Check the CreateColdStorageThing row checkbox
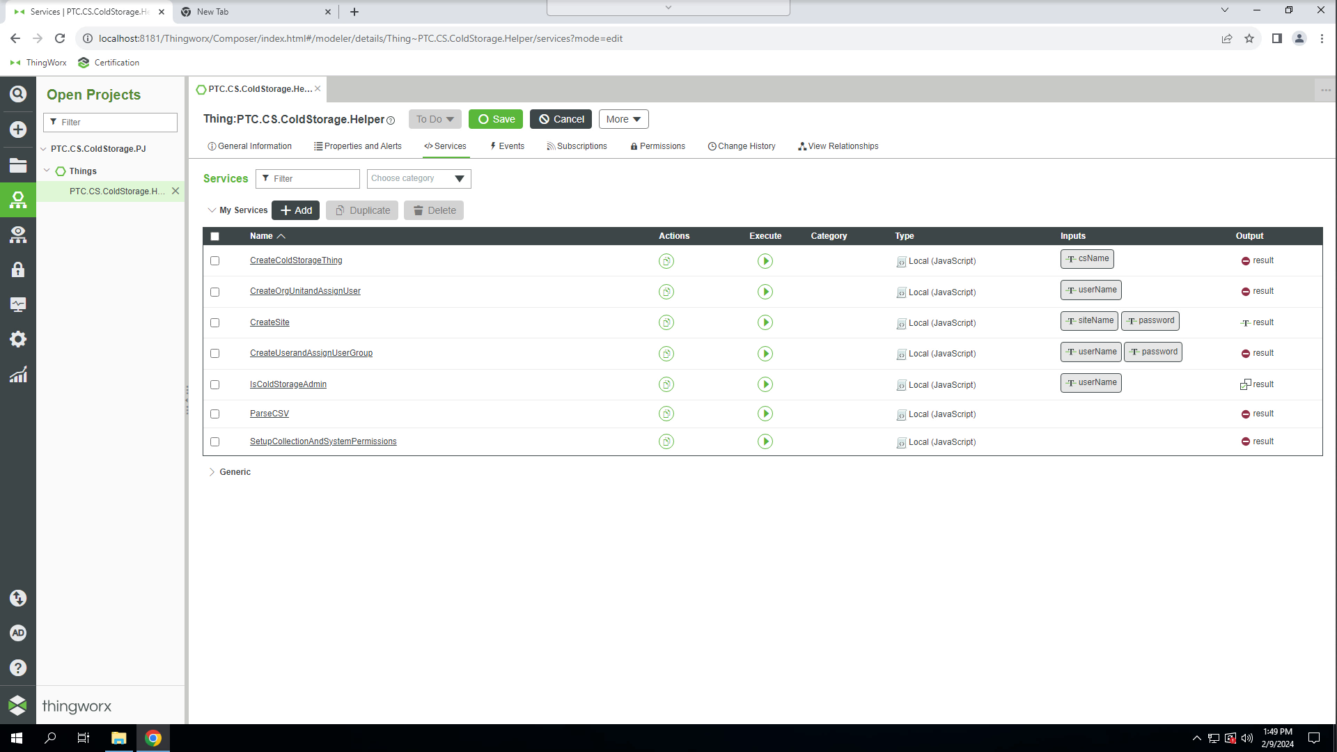 click(214, 260)
